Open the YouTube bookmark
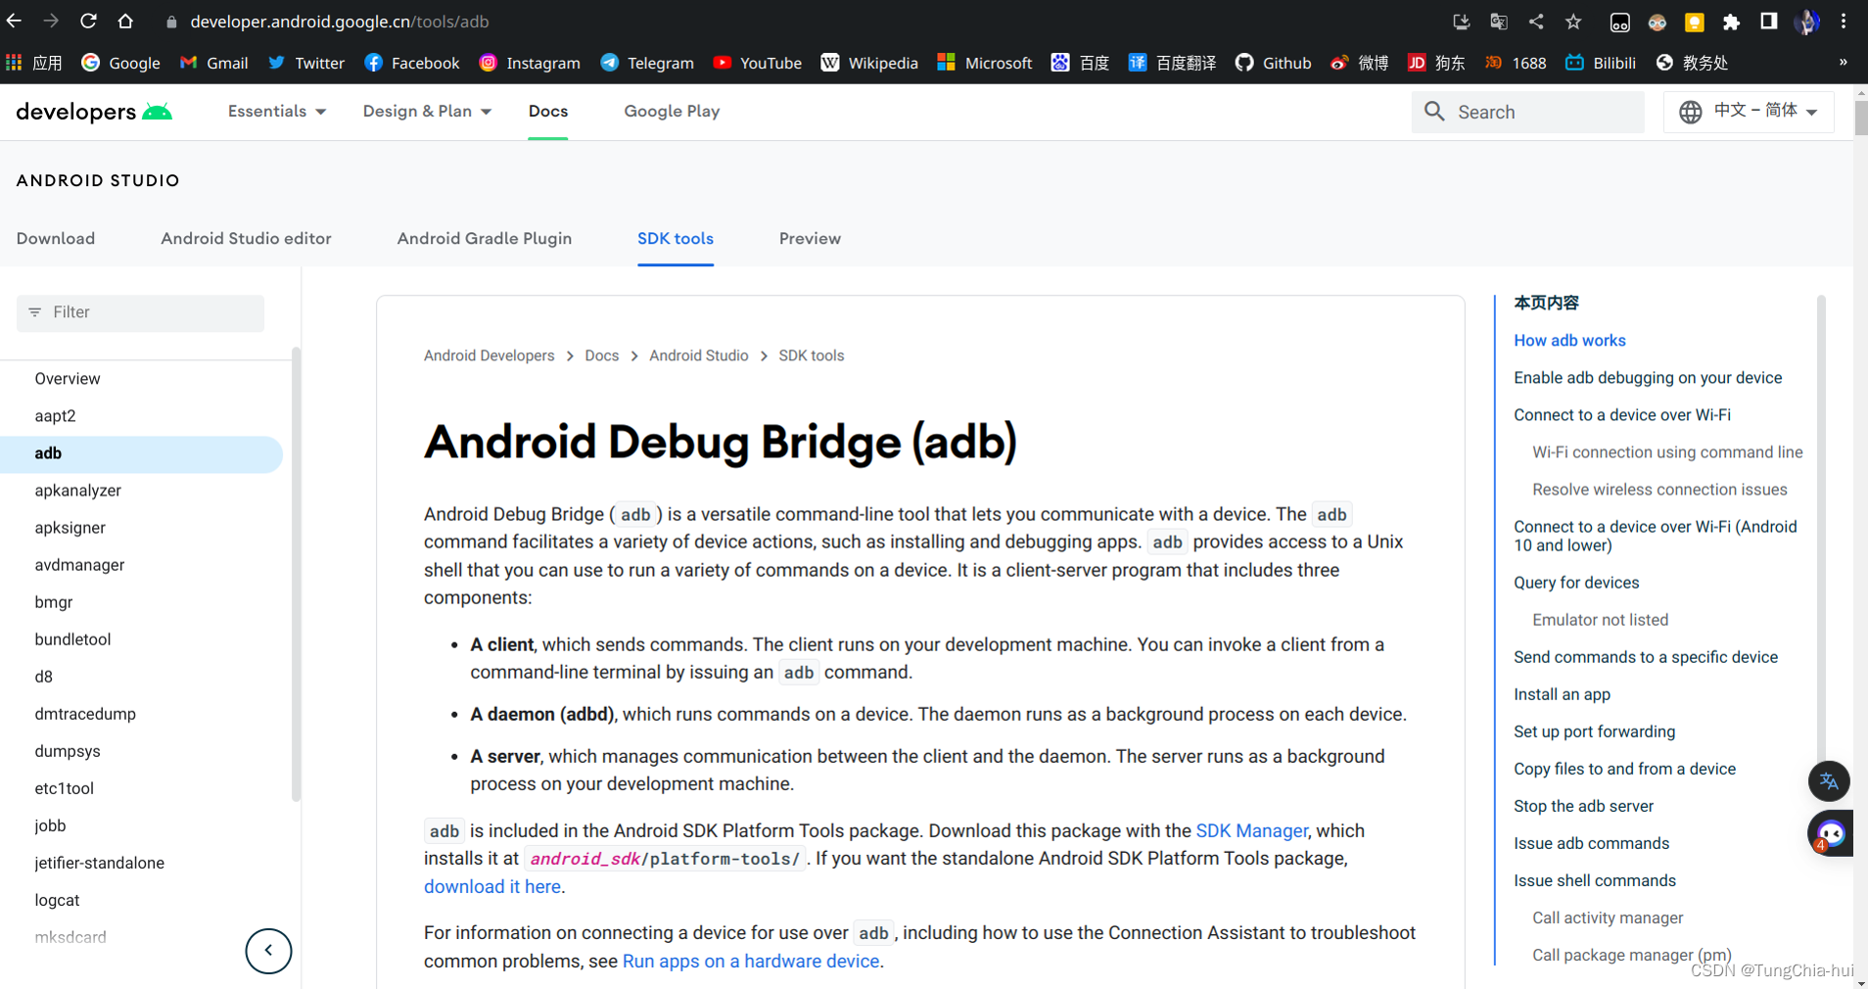 coord(757,63)
